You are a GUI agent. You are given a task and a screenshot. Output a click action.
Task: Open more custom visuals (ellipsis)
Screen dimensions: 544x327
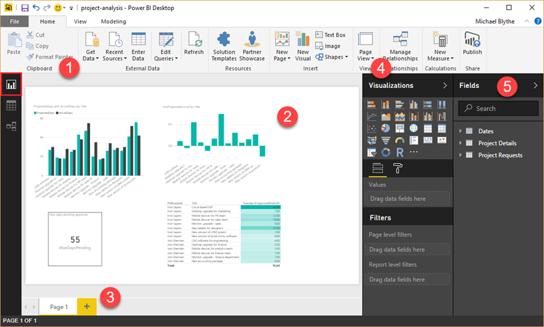[414, 152]
